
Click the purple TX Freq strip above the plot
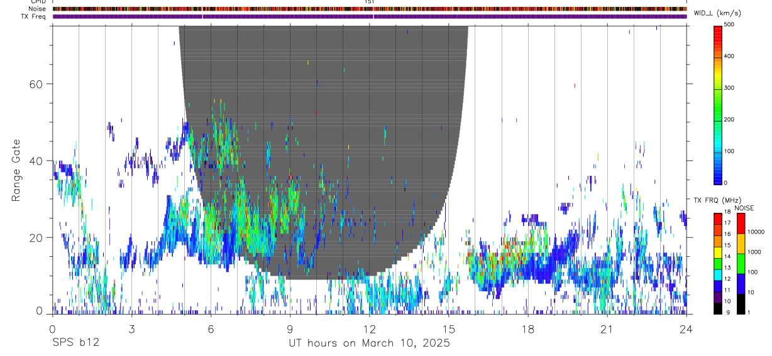(x=370, y=16)
